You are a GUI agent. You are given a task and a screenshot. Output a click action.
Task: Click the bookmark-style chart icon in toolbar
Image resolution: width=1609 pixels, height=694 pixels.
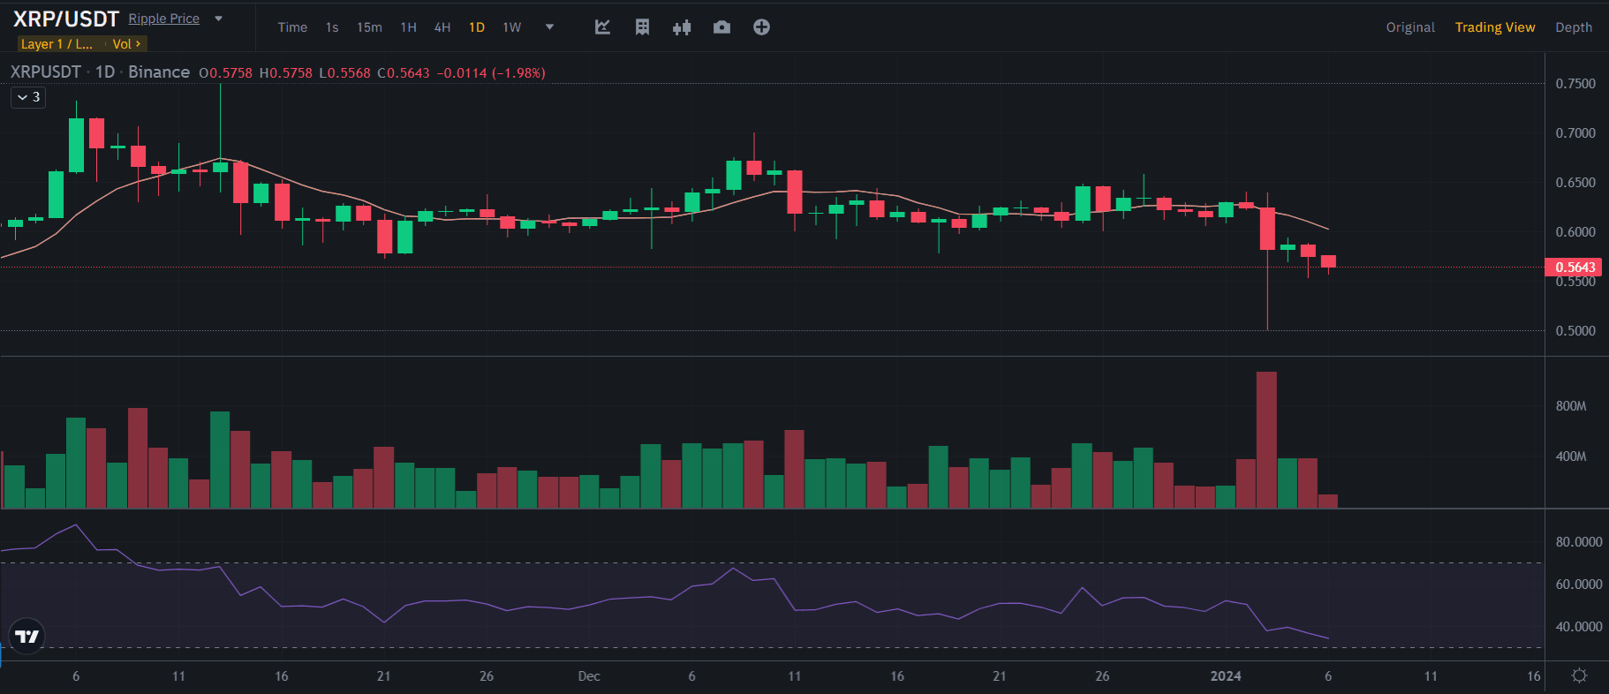tap(642, 27)
